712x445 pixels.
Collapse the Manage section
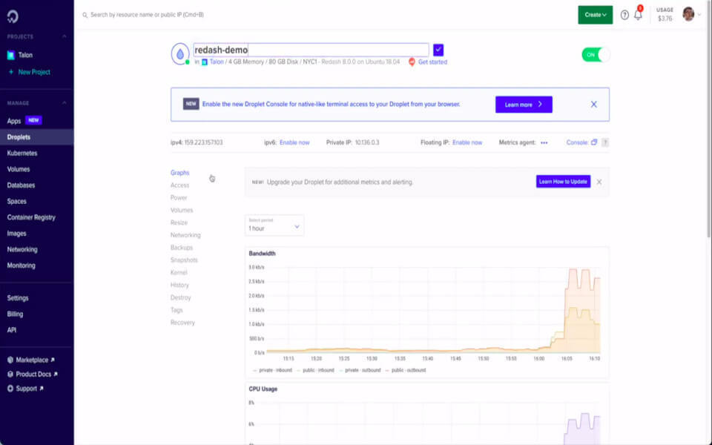(64, 103)
